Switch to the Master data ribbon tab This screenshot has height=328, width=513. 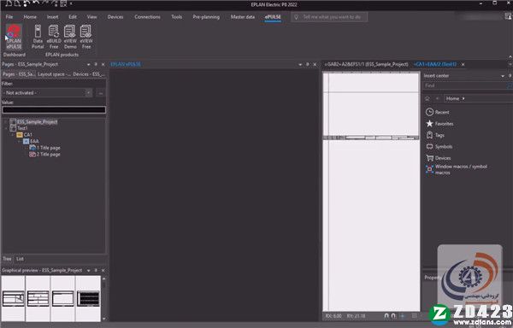click(x=243, y=17)
